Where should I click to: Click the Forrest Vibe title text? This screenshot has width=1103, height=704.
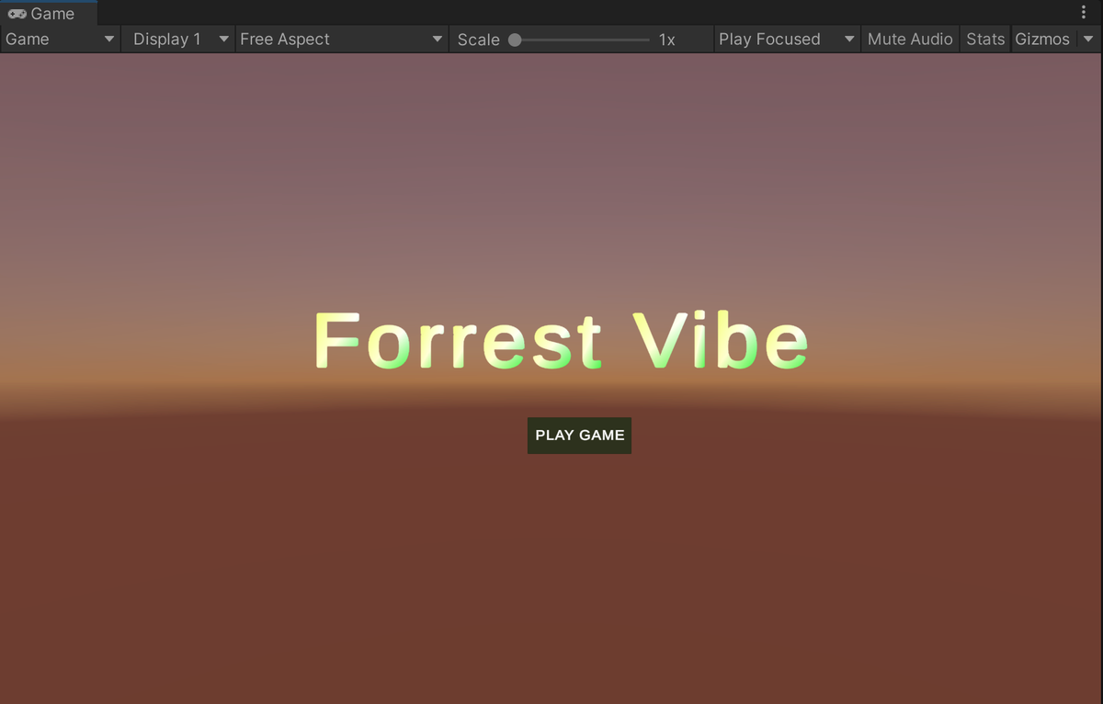[x=561, y=341]
